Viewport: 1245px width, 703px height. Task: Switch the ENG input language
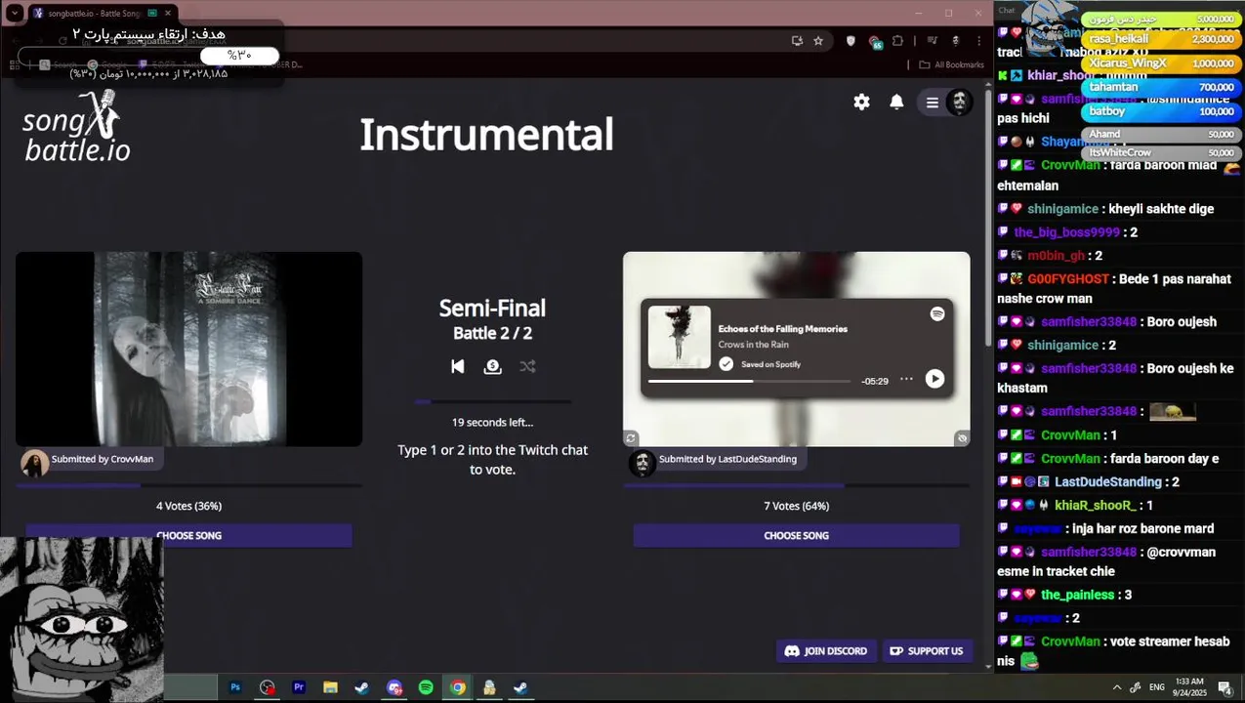pos(1157,687)
